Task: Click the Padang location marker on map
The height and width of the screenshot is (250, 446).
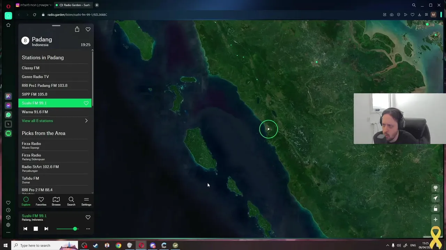Action: 268,129
